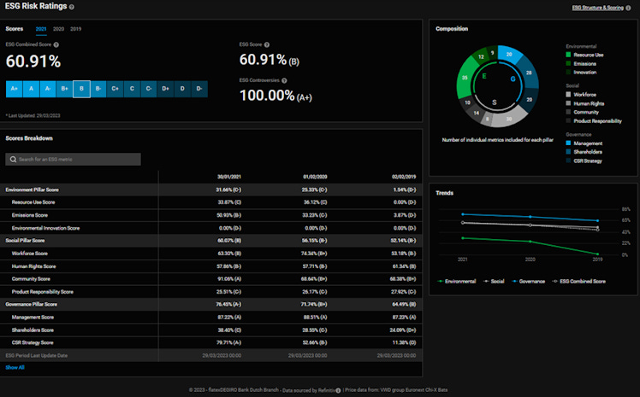The image size is (640, 397).
Task: Click the Emissions Score row label
Action: tap(30, 215)
